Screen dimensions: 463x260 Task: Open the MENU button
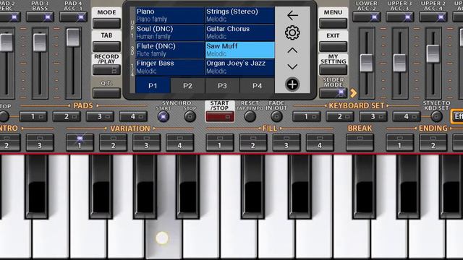[333, 23]
